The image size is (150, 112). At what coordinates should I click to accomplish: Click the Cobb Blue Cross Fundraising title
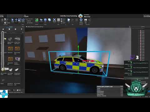[68, 16]
